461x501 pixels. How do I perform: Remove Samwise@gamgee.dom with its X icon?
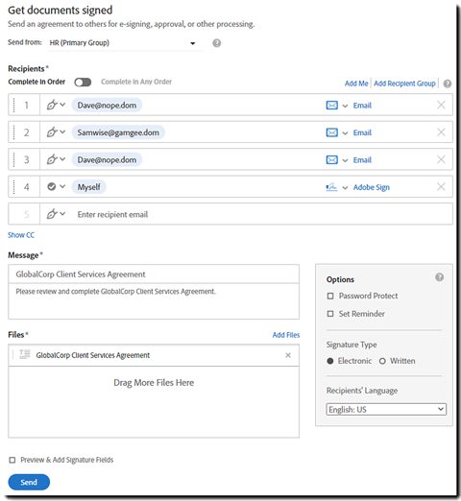point(441,132)
